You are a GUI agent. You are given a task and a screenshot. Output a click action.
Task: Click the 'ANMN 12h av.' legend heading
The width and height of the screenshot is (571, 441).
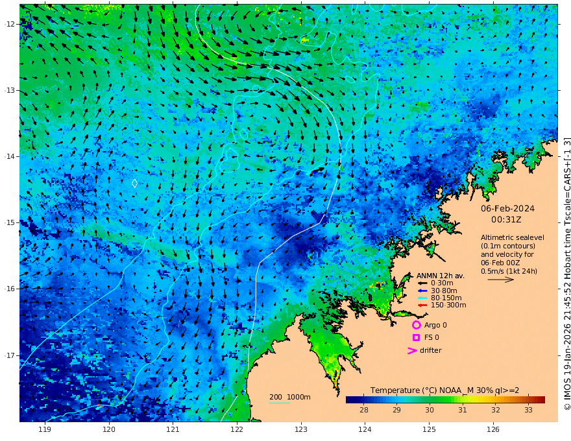pos(441,276)
